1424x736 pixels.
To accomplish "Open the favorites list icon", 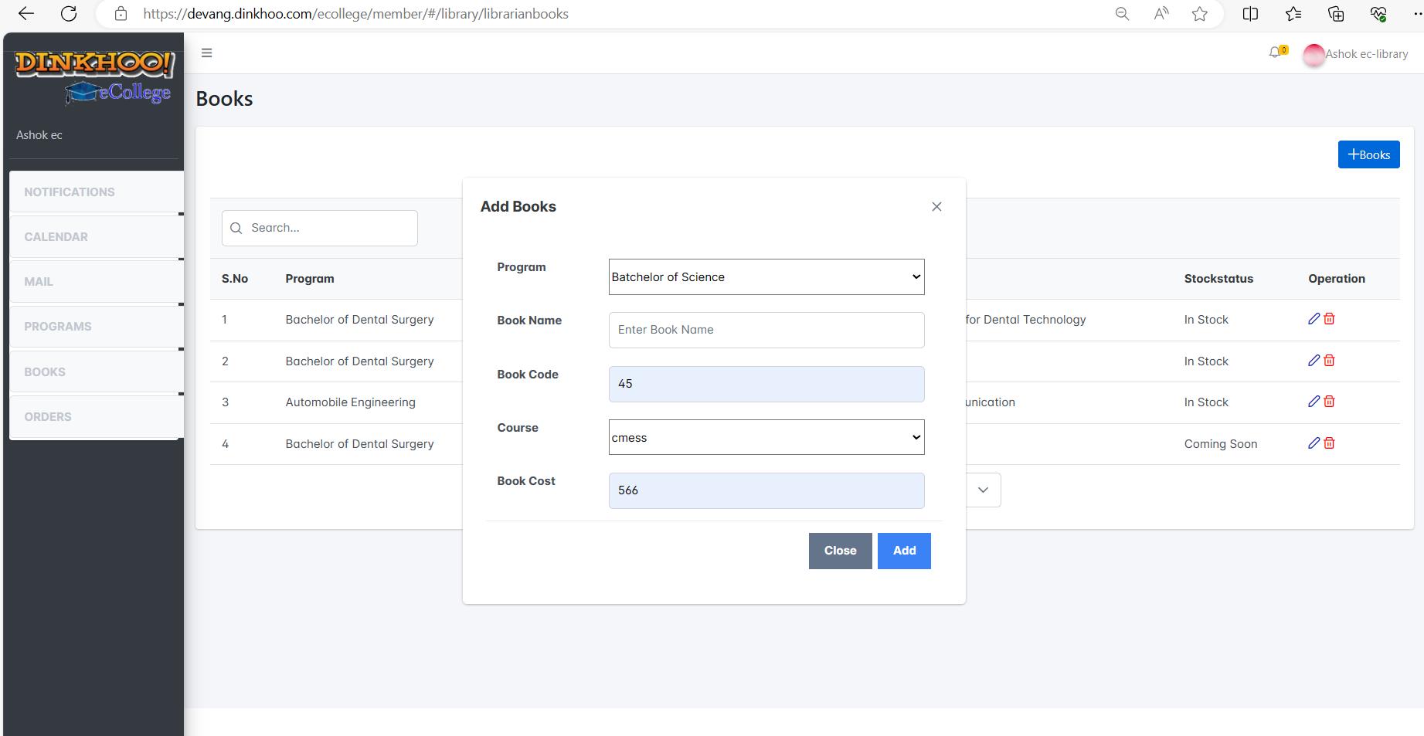I will [1293, 14].
